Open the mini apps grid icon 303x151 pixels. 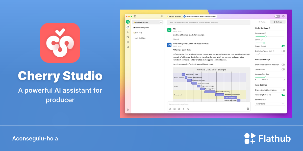[128, 42]
